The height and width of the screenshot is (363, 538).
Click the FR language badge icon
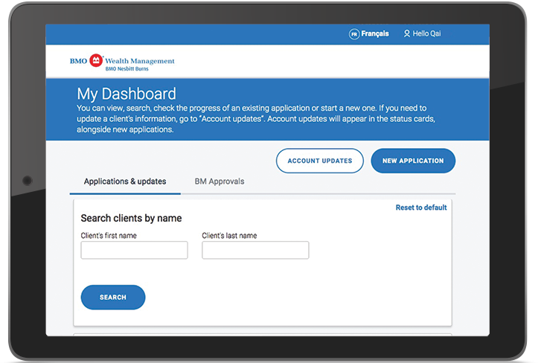354,34
